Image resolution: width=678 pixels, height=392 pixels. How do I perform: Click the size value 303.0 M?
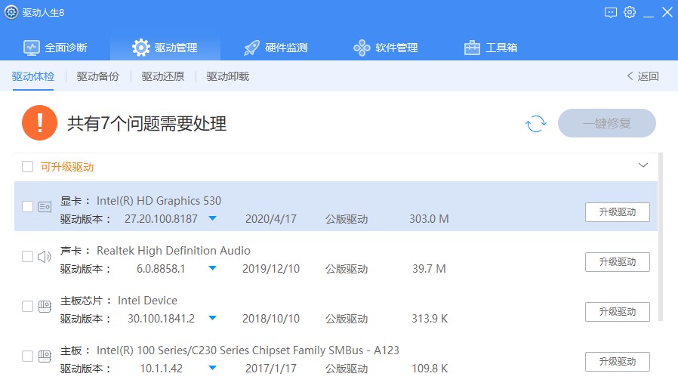[429, 219]
